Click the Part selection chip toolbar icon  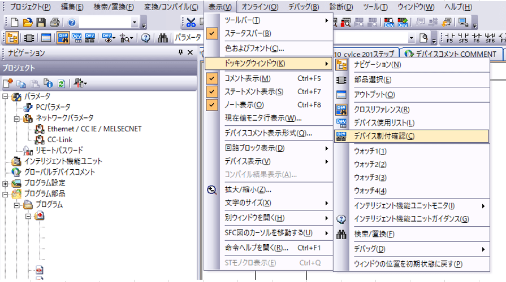29,38
